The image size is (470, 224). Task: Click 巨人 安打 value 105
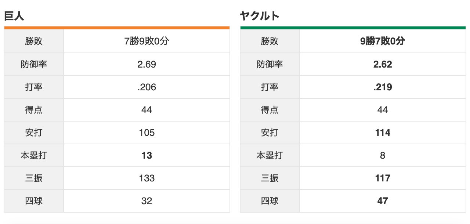tap(147, 133)
